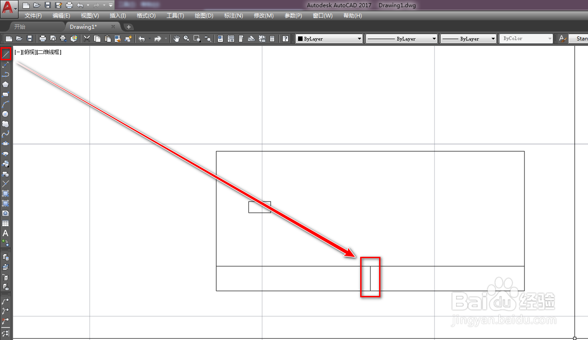588x340 pixels.
Task: Click Plot Preview icon in standard toolbar
Action: coord(53,39)
